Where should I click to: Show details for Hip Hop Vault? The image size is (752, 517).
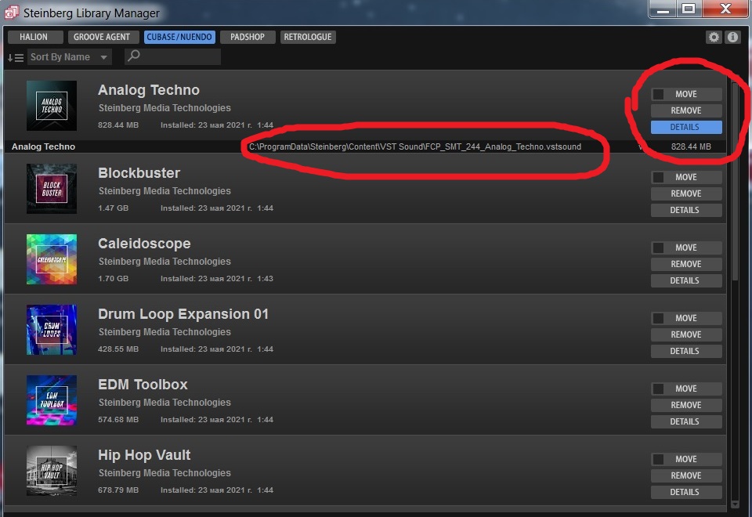tap(686, 492)
